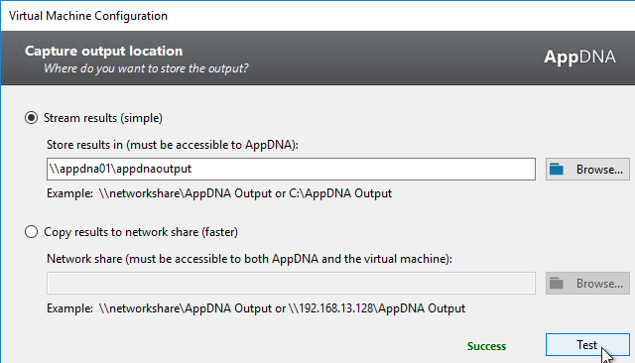This screenshot has width=635, height=363.
Task: Click the empty Network share text field
Action: 291,284
